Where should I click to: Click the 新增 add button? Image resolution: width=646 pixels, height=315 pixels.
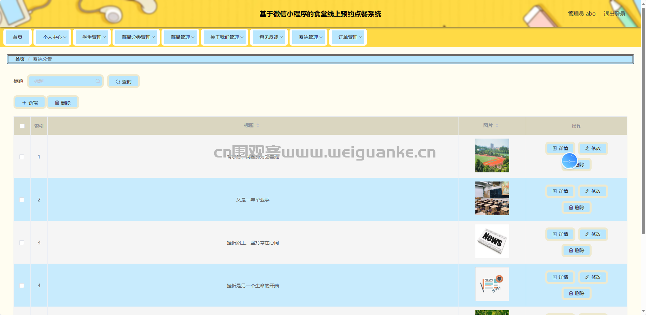click(30, 102)
